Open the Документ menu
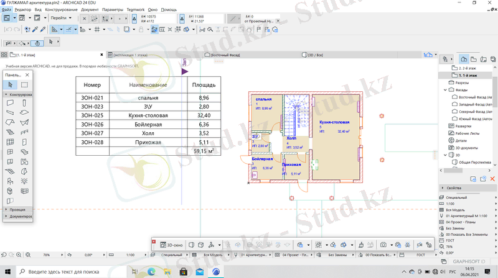 (90, 11)
